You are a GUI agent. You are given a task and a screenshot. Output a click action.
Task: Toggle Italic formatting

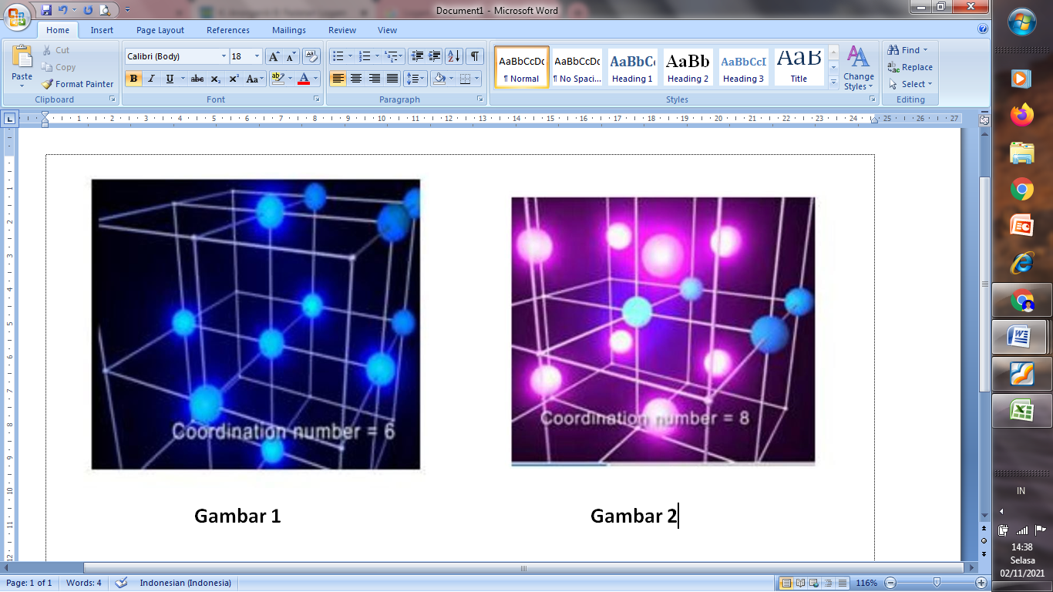point(151,79)
